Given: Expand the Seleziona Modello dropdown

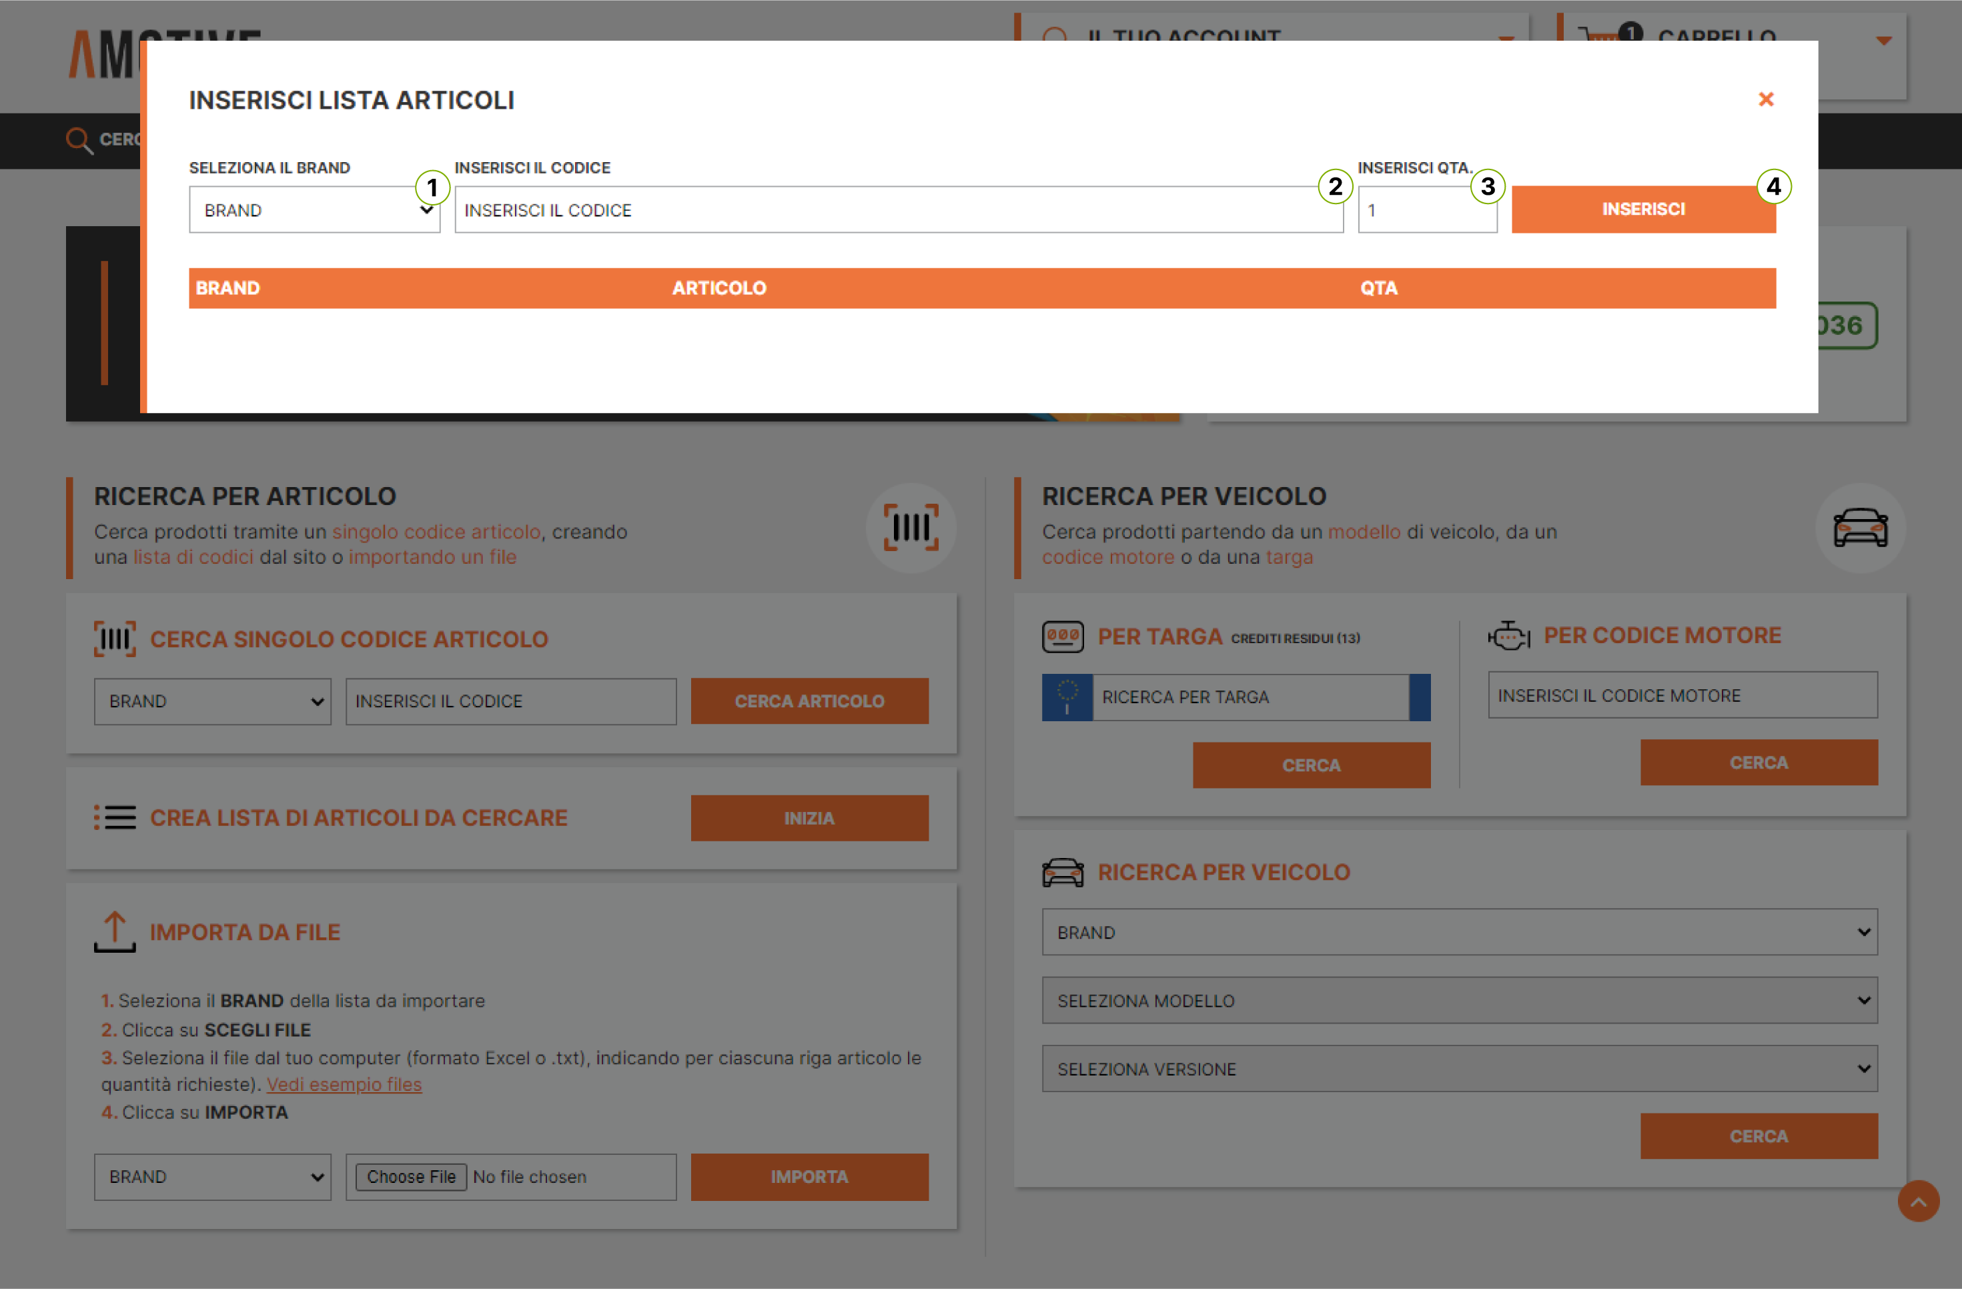Looking at the screenshot, I should (1459, 1000).
